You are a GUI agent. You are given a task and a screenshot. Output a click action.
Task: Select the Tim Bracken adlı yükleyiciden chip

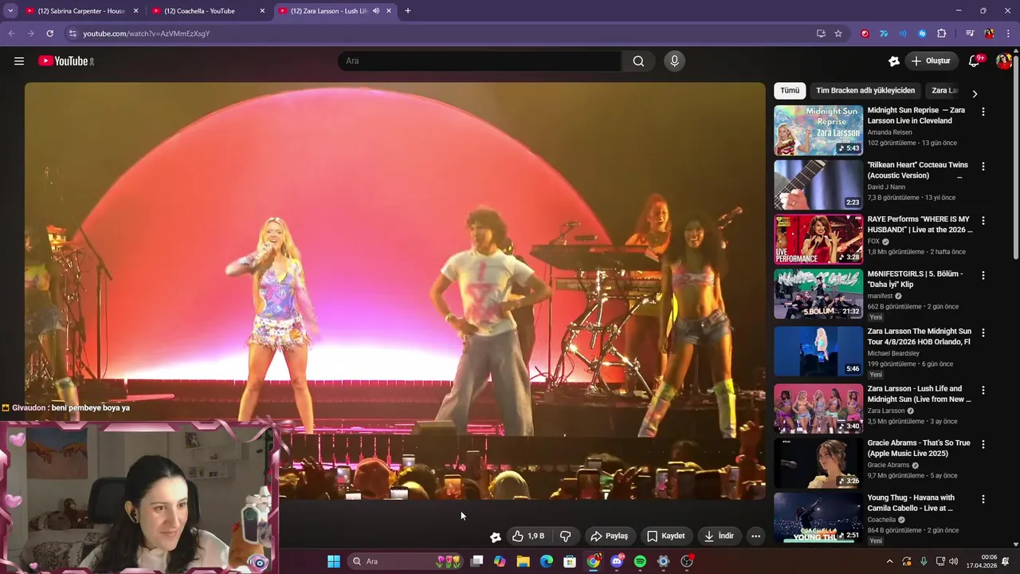tap(865, 91)
